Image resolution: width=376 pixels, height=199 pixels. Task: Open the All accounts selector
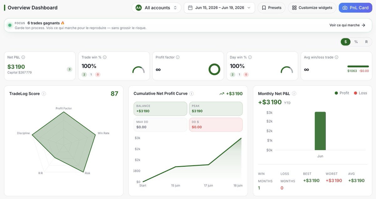(x=157, y=8)
